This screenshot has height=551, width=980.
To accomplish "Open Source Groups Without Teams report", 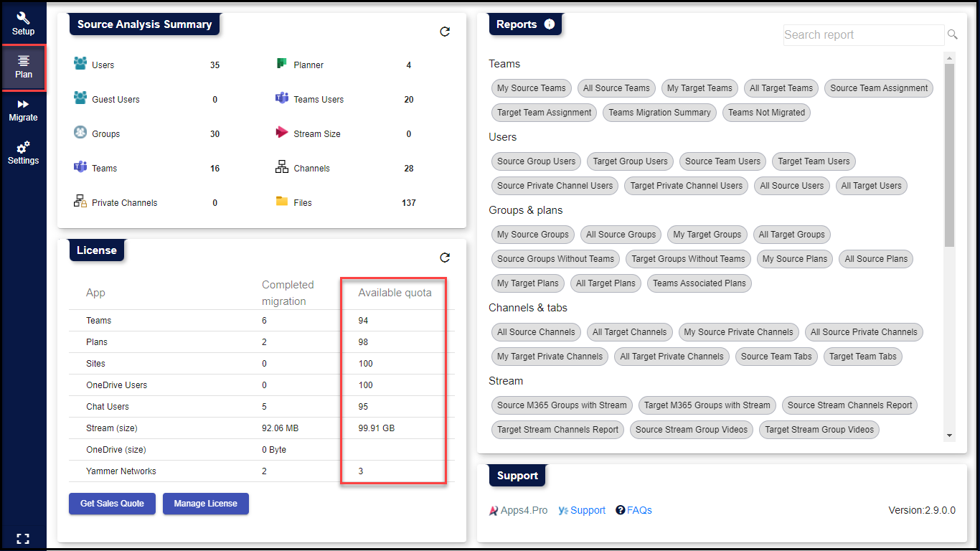I will pyautogui.click(x=556, y=259).
